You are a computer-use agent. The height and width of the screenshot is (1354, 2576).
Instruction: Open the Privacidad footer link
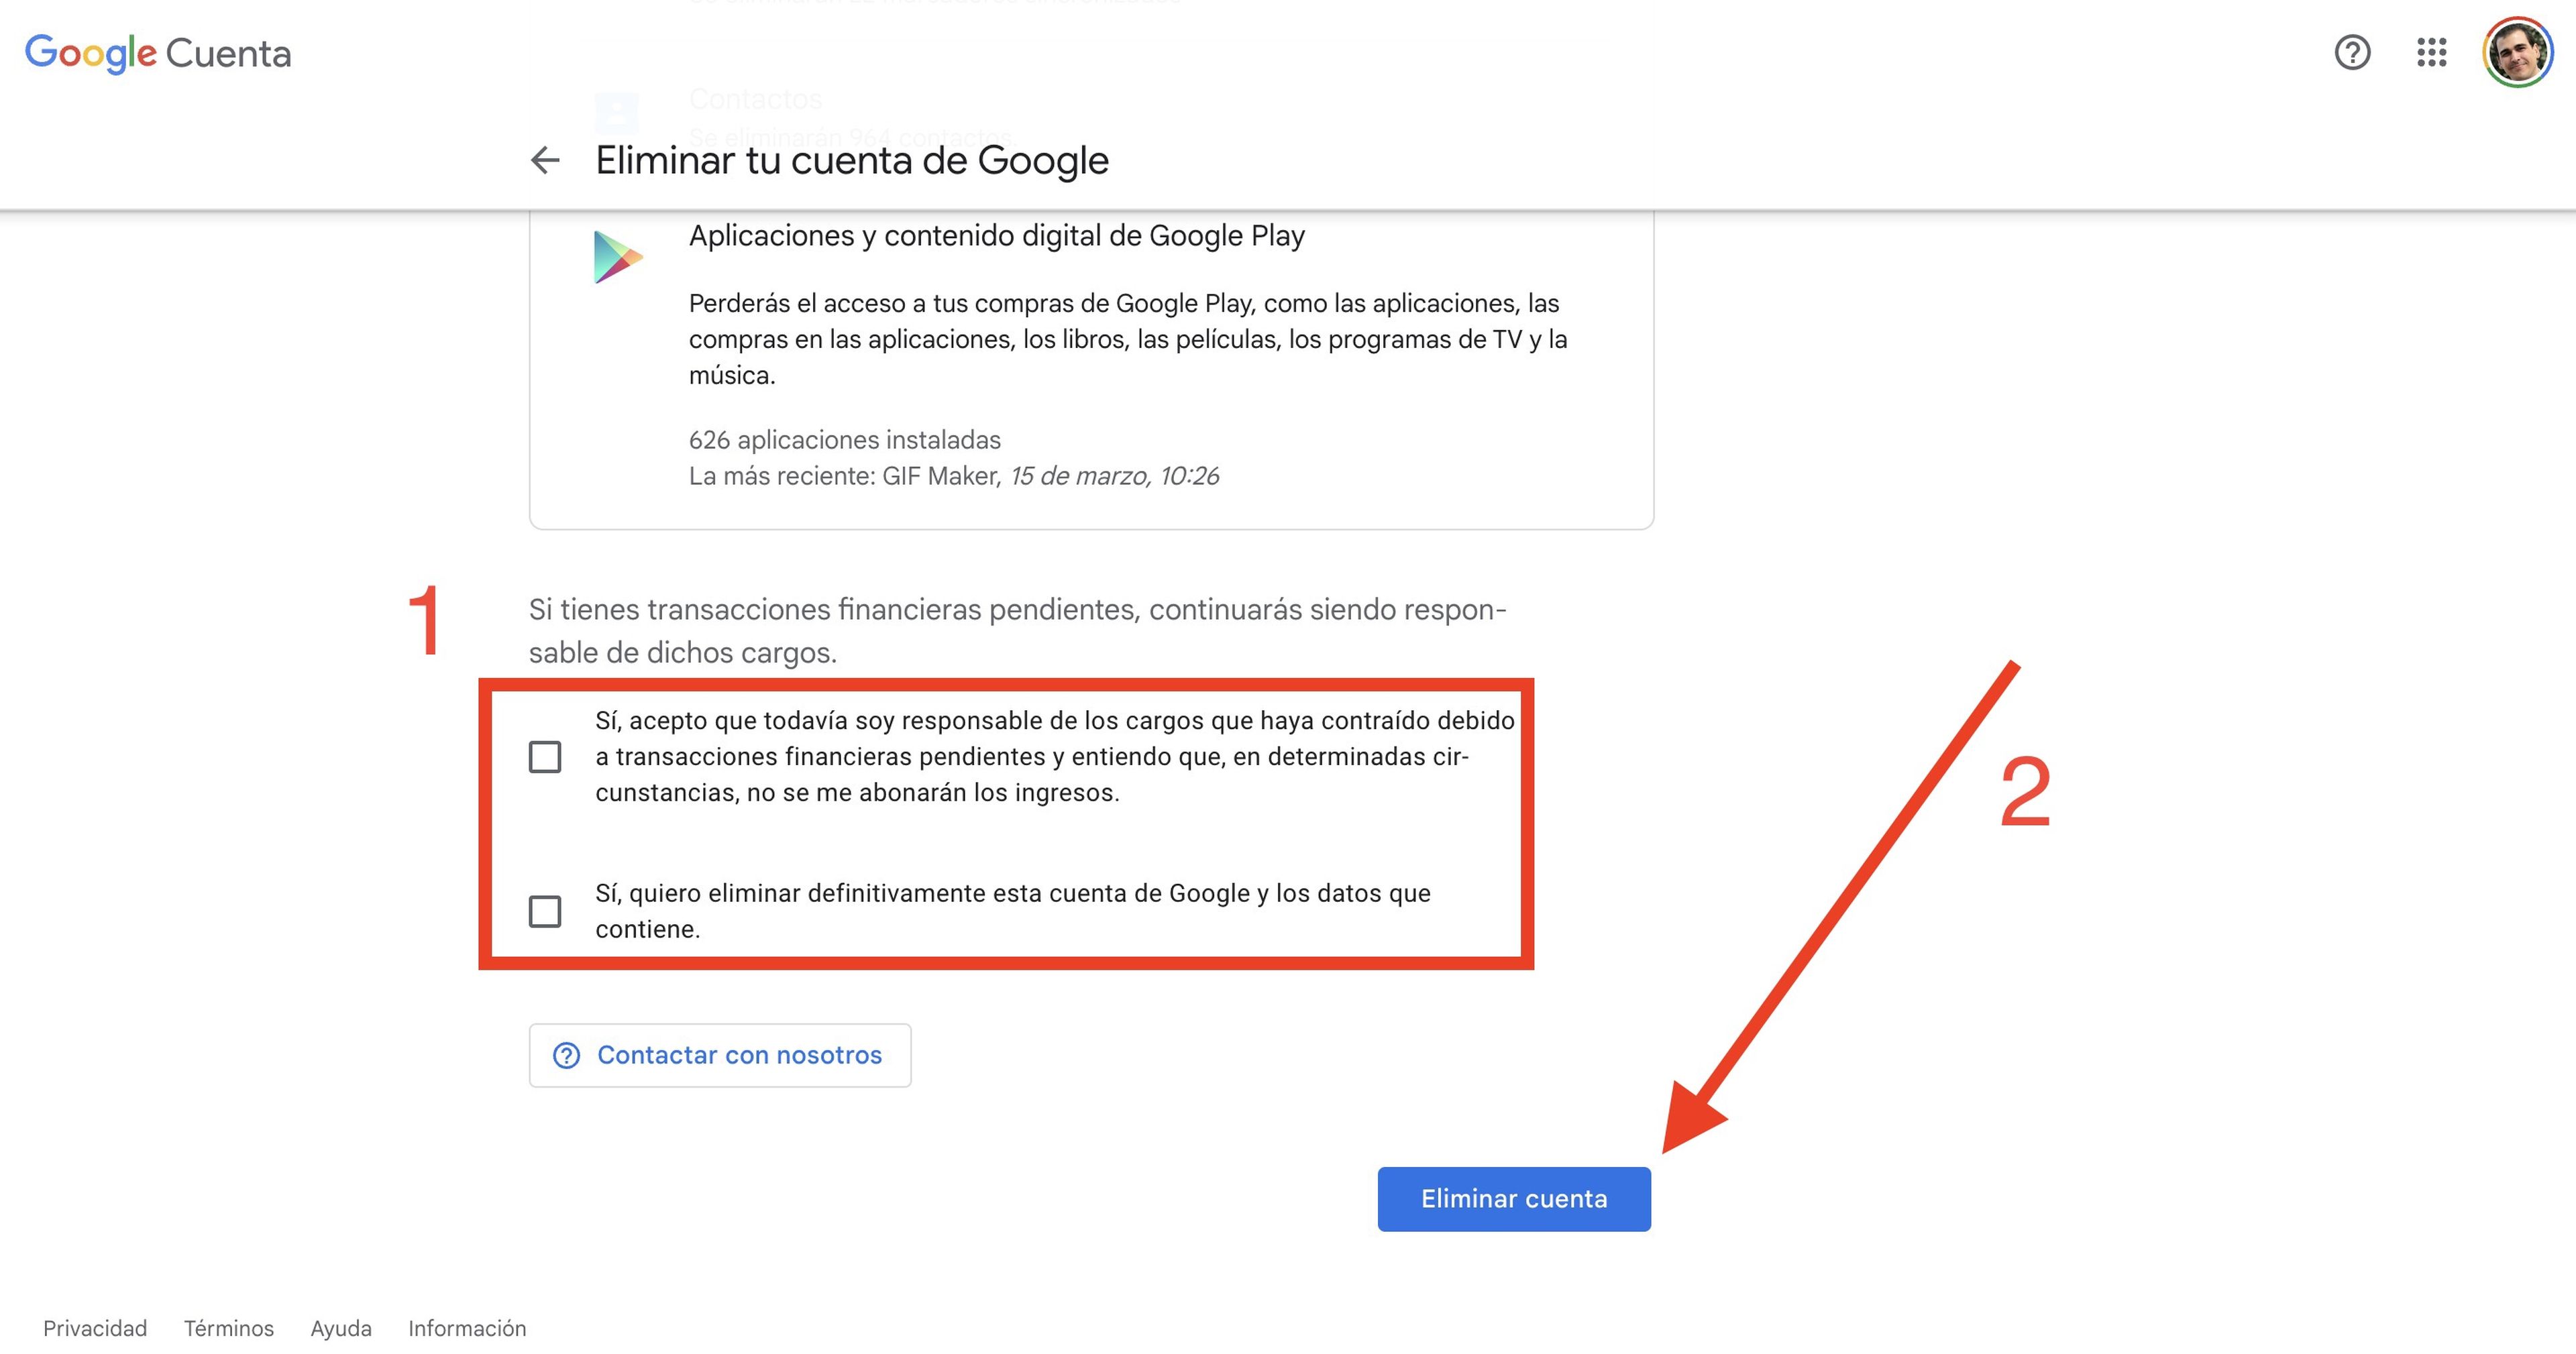click(x=95, y=1328)
